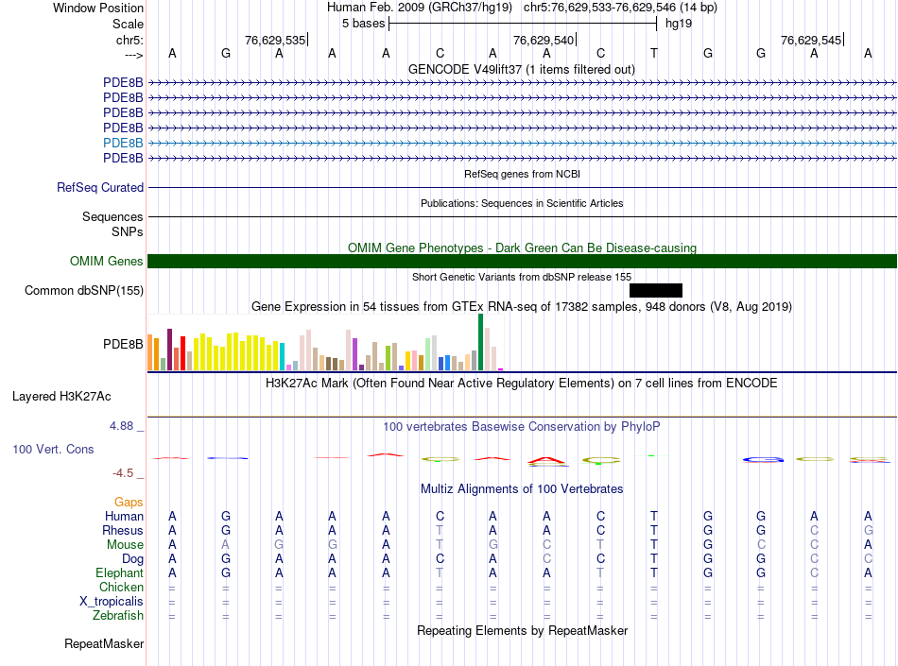This screenshot has width=898, height=666.
Task: Click the ---> base direction arrow label
Action: pos(133,55)
